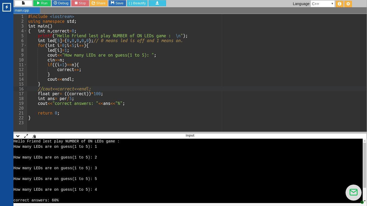The width and height of the screenshot is (367, 206).
Task: Collapse the console with the chevron icon
Action: (18, 136)
